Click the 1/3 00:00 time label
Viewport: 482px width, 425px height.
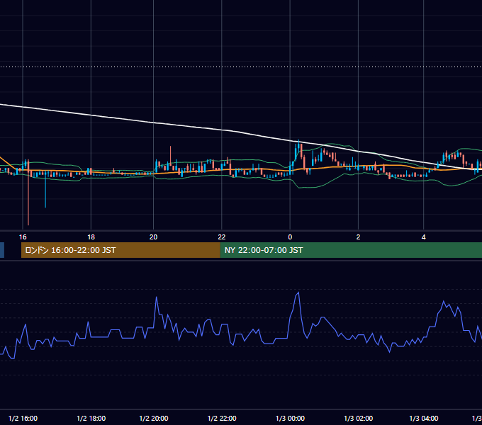coord(290,418)
